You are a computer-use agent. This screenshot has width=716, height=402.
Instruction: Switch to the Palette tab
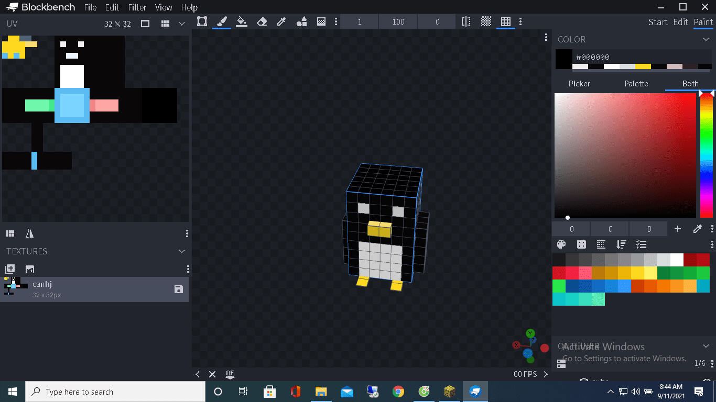coord(636,84)
